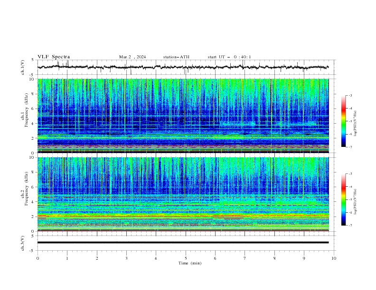The height and width of the screenshot is (290, 376).
Task: Click the ch.1 waveform trace panel
Action: point(186,67)
